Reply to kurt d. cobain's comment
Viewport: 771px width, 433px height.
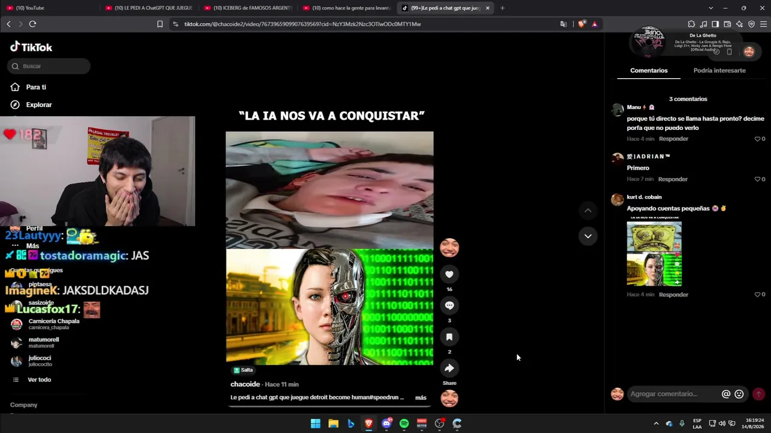coord(673,295)
